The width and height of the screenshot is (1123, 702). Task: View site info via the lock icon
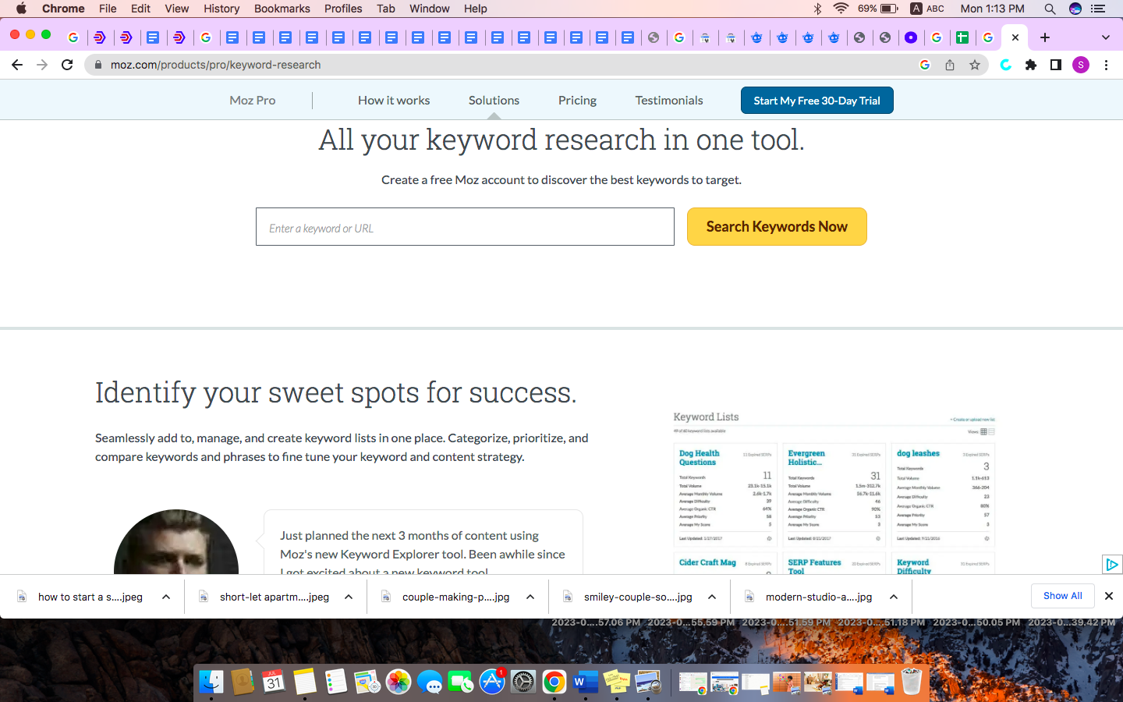pyautogui.click(x=98, y=65)
